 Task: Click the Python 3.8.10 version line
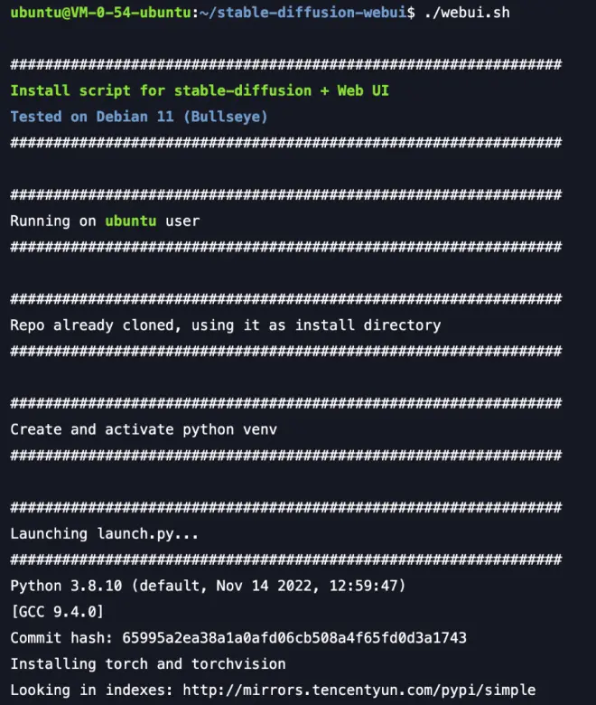[x=208, y=586]
